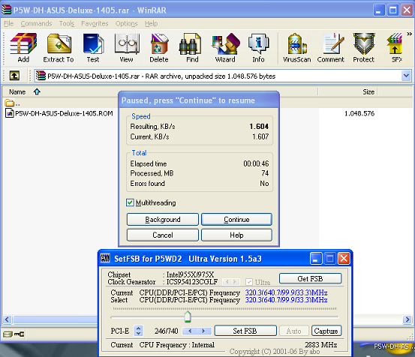Viewport: 415px width, 357px height.
Task: Click the key password icon in status bar
Action: point(19,334)
